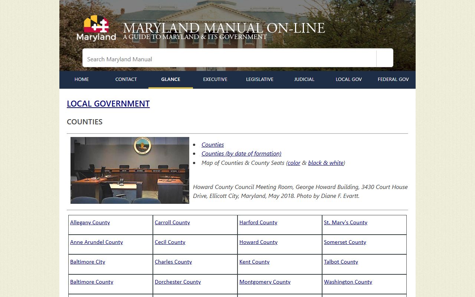
Task: Open the JUDICIAL navigation item
Action: click(304, 79)
